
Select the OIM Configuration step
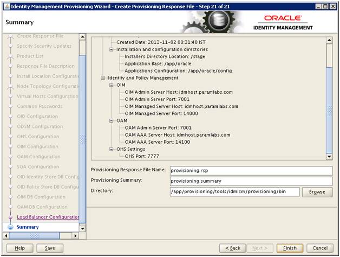37,146
